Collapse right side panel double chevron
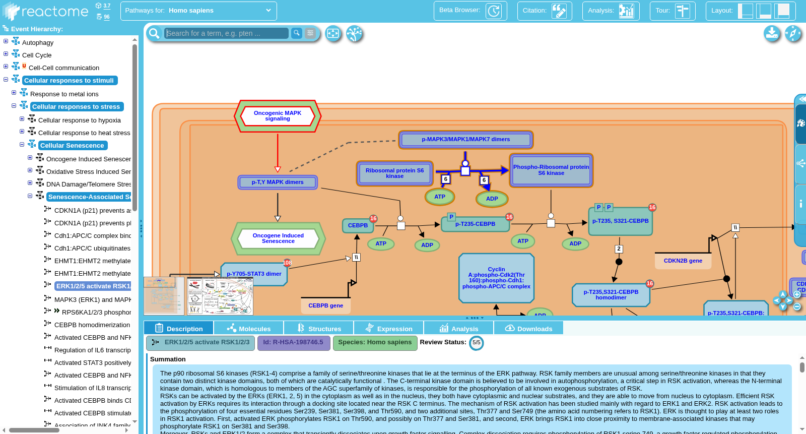 pos(802,99)
